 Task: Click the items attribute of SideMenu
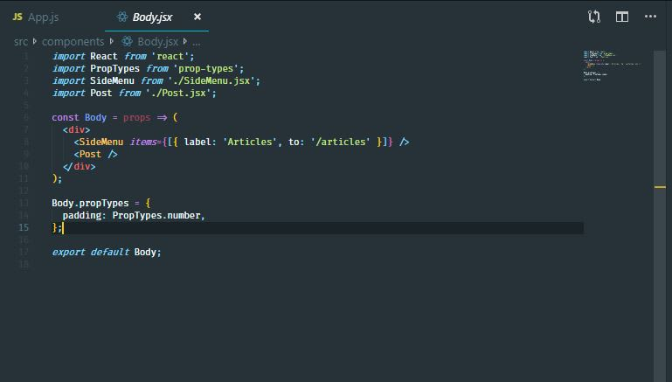[x=142, y=142]
